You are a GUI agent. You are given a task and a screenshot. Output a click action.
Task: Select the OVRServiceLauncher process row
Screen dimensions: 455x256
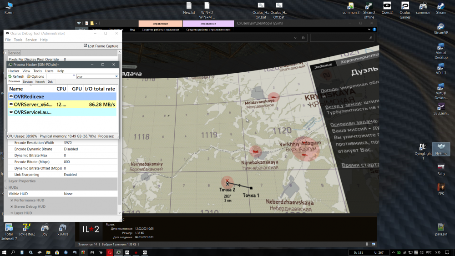click(62, 112)
